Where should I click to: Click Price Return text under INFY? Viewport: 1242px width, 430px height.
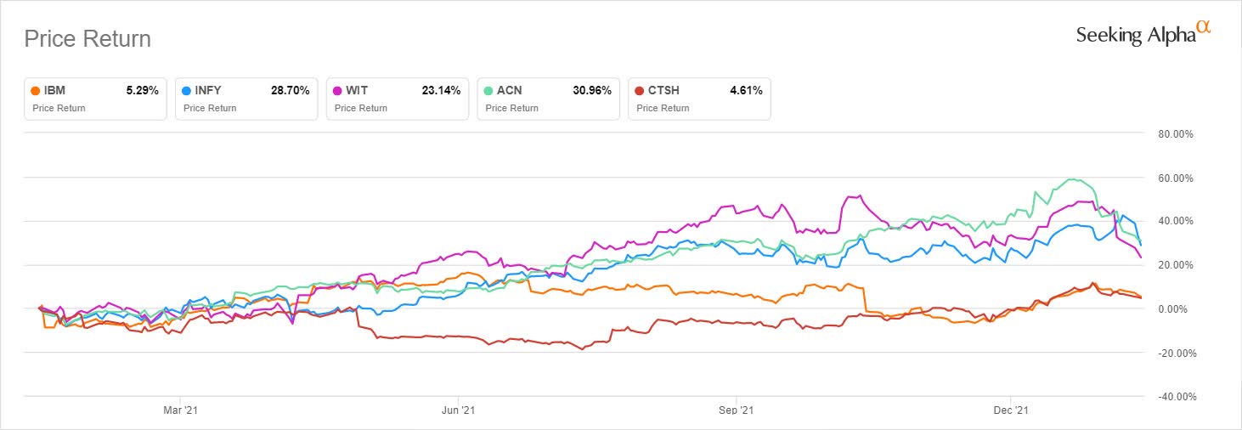click(x=210, y=108)
